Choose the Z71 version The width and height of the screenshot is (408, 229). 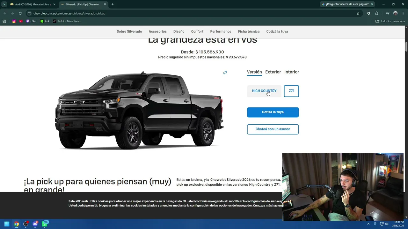coord(291,91)
